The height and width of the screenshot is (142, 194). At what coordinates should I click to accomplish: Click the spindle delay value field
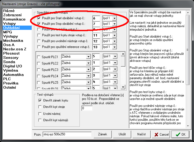(87, 108)
